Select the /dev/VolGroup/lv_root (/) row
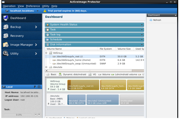 pyautogui.click(x=95, y=56)
